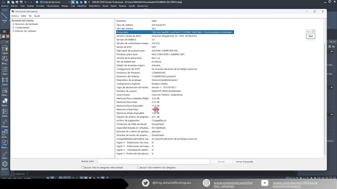The image size is (337, 189).
Task: Open the ZWCAD Herramientas menu
Action: [x=53, y=6]
